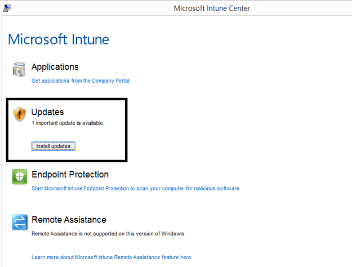The image size is (352, 267).
Task: Click the blue Remote Assistance arrows icon
Action: 20,222
